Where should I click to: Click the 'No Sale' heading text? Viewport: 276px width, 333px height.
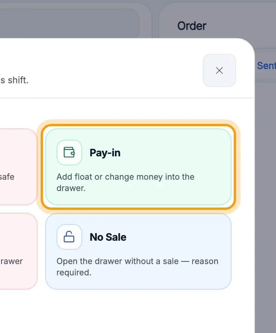tap(108, 237)
